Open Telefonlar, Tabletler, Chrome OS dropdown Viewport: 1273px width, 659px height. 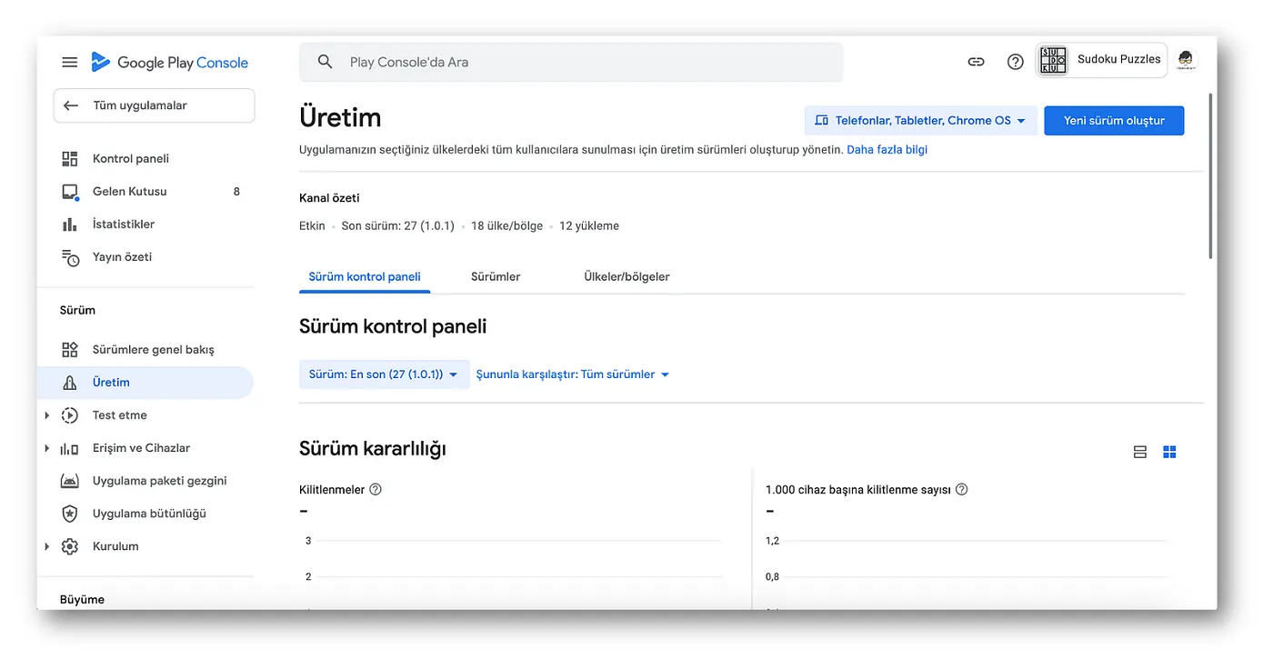point(920,121)
